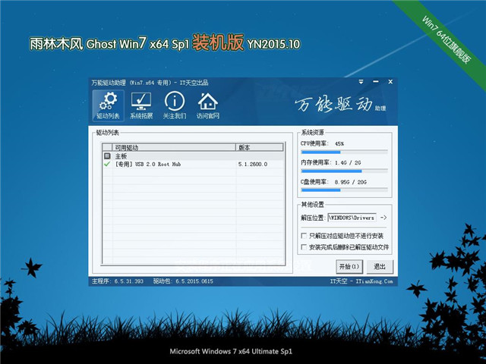
Task: Open the 访问官网 house icon
Action: pos(207,105)
